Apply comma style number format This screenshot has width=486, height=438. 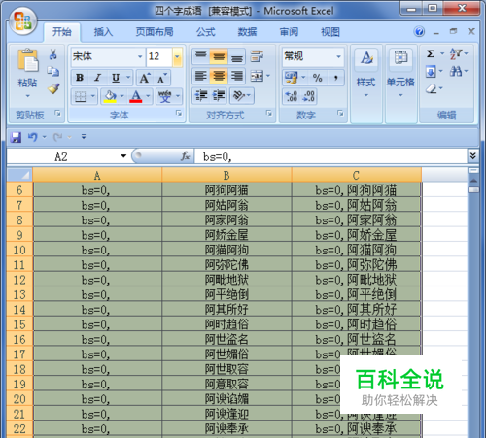[336, 78]
